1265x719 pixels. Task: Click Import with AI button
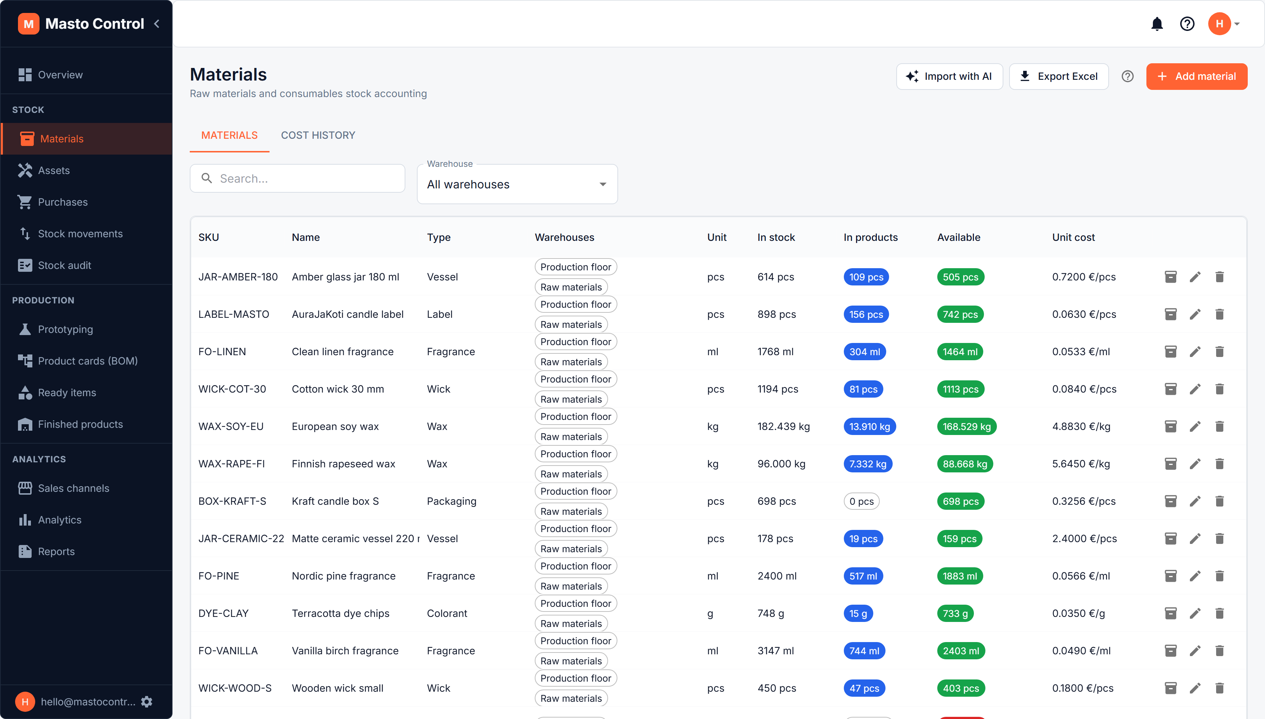pos(949,76)
